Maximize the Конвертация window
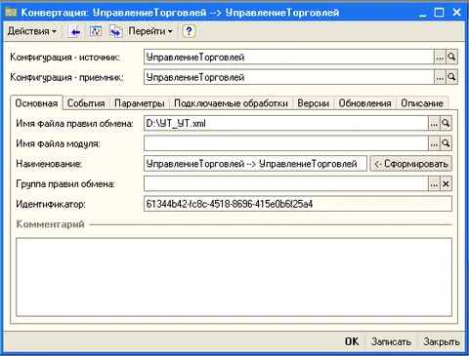The height and width of the screenshot is (356, 469). [x=440, y=13]
